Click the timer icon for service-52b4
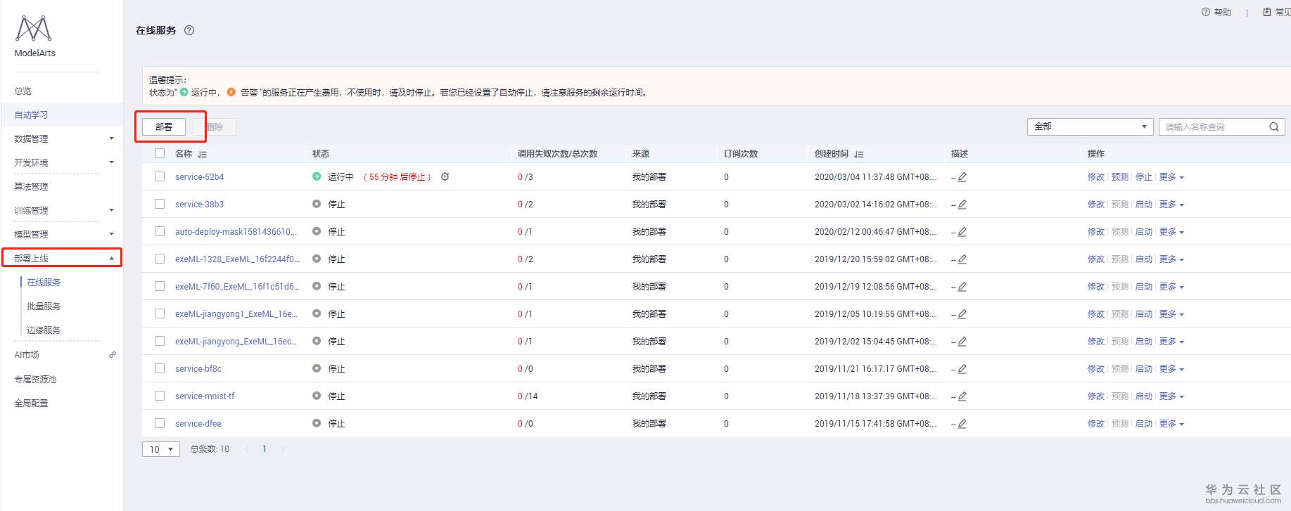The width and height of the screenshot is (1291, 511). tap(445, 177)
